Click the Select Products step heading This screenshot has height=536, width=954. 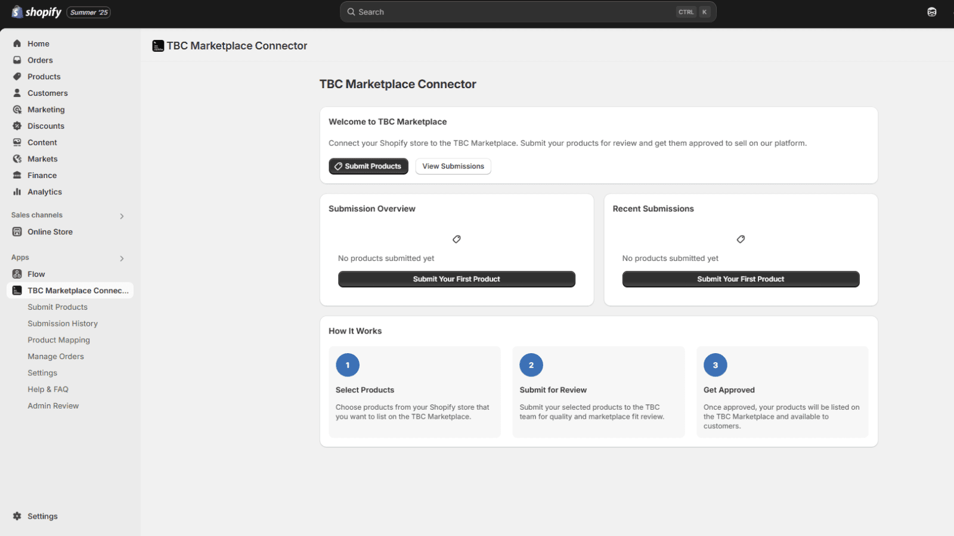coord(365,390)
